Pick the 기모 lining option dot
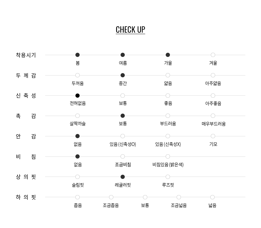This screenshot has width=261, height=228. point(213,136)
